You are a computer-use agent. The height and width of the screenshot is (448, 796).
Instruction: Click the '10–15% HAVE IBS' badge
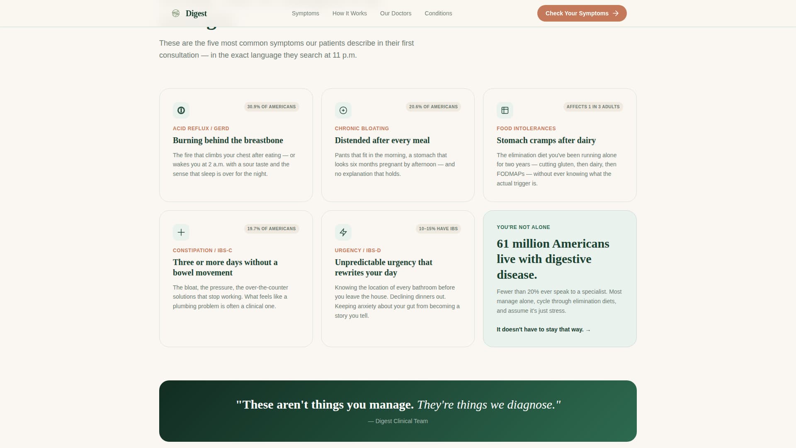click(438, 229)
